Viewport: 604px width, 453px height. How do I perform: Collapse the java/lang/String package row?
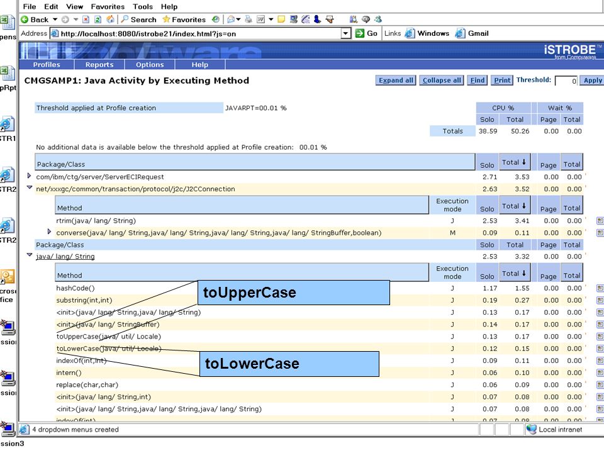(x=30, y=255)
